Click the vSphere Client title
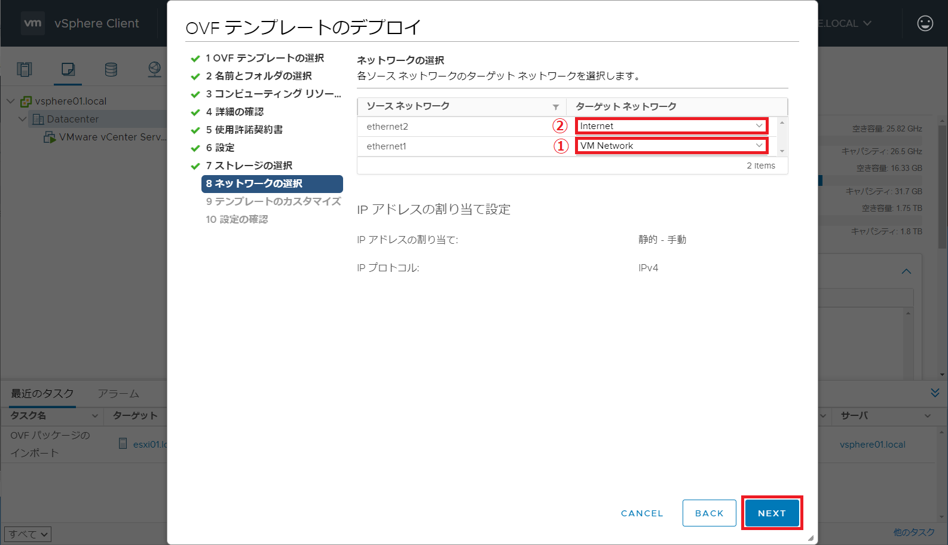 (97, 23)
